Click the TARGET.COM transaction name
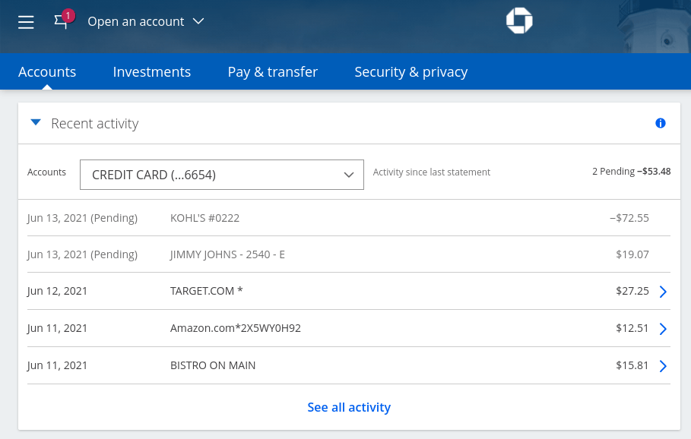The height and width of the screenshot is (439, 691). pyautogui.click(x=206, y=291)
